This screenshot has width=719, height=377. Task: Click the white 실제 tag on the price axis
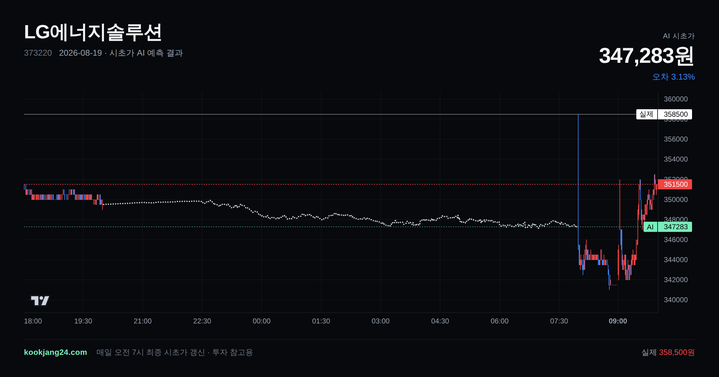coord(647,114)
